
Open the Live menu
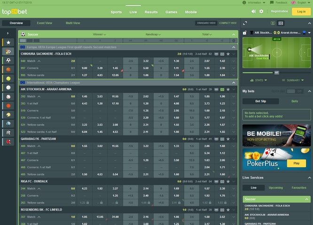[133, 12]
